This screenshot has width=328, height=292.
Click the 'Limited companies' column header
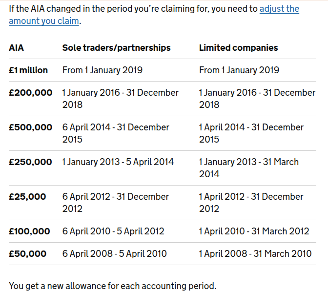(x=239, y=48)
